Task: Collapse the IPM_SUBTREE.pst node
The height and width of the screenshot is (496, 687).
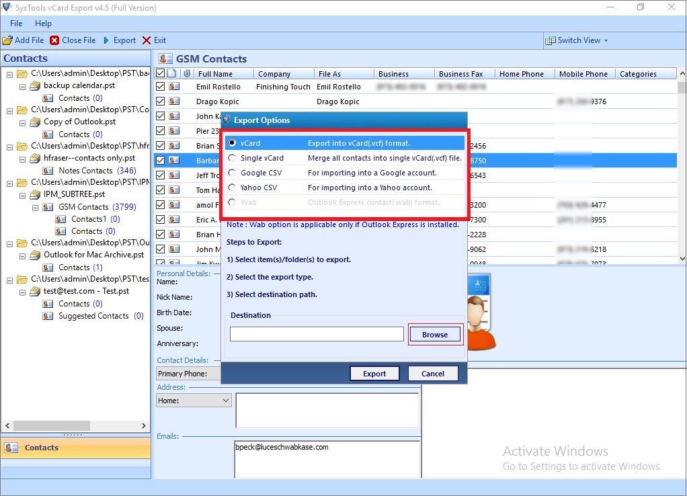Action: [22, 196]
